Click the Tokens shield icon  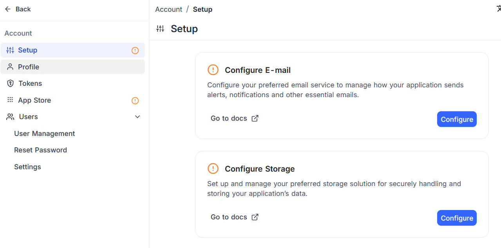[11, 83]
